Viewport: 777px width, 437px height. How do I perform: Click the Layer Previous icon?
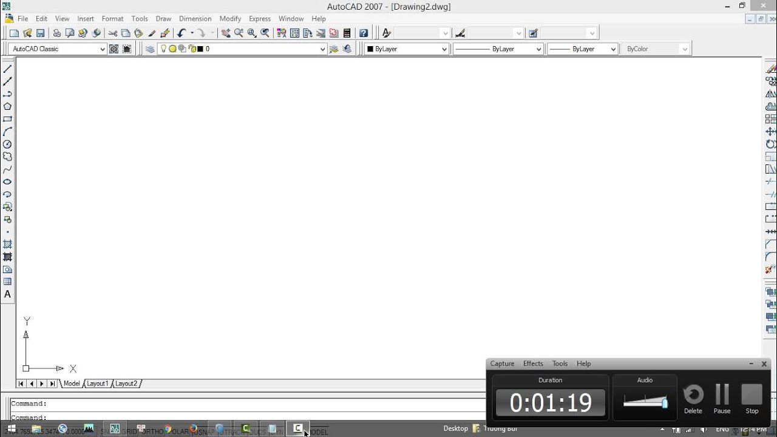pyautogui.click(x=347, y=49)
